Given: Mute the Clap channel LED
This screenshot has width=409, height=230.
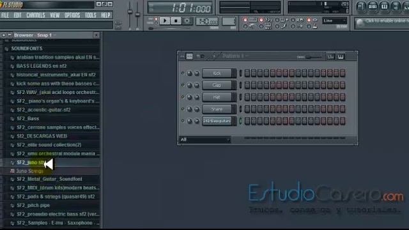Looking at the screenshot, I should tap(183, 85).
